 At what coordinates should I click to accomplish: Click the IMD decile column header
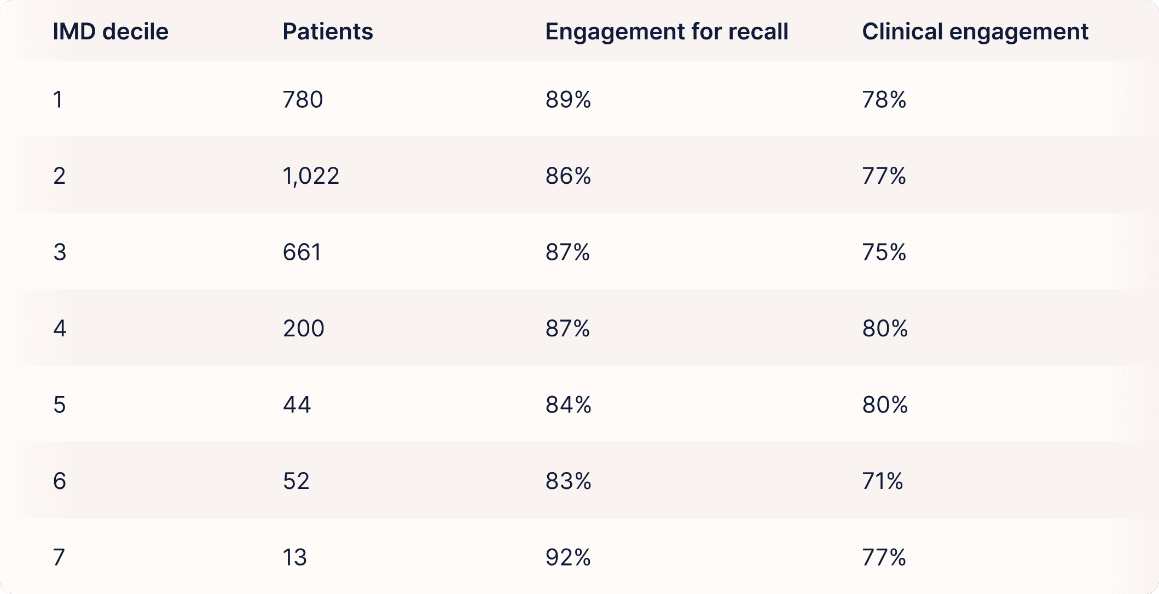[x=111, y=32]
